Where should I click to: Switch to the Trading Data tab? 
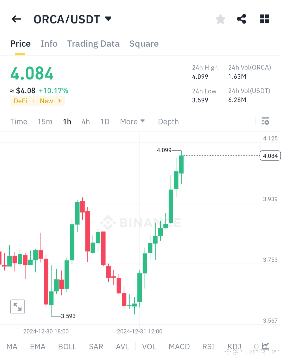(x=93, y=43)
